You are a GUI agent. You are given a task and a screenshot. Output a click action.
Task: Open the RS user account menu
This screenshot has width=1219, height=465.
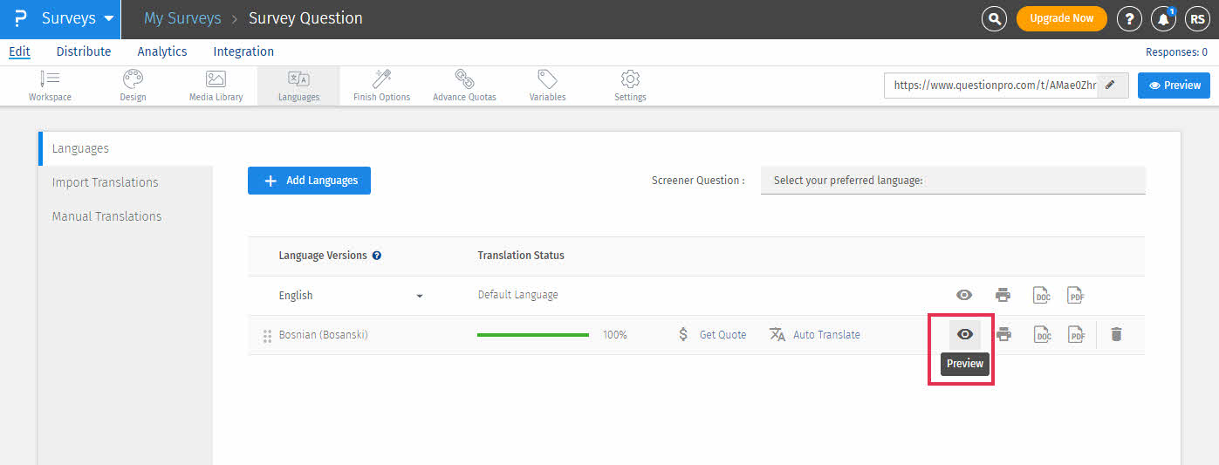(x=1195, y=18)
